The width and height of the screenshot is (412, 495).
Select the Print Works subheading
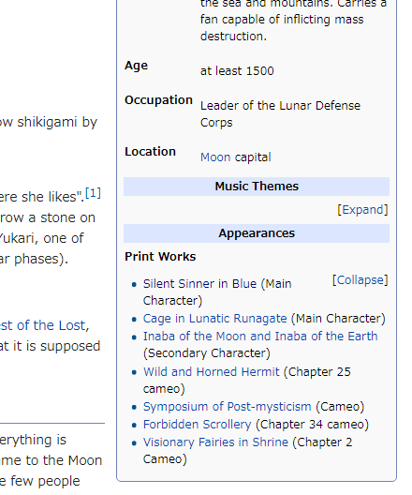[x=160, y=257]
